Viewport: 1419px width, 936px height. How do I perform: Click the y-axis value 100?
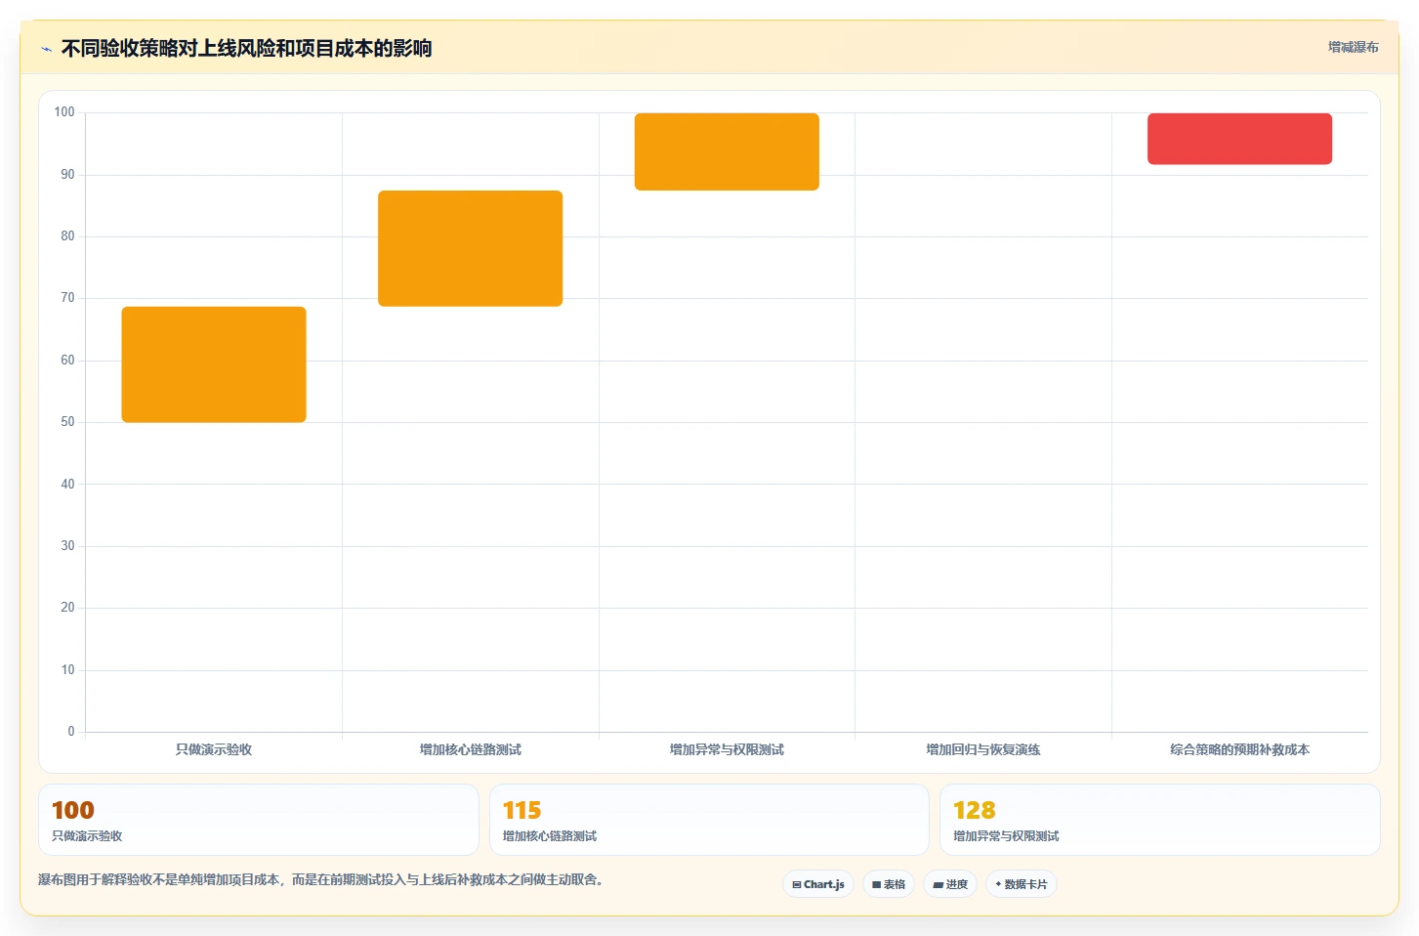(x=64, y=112)
